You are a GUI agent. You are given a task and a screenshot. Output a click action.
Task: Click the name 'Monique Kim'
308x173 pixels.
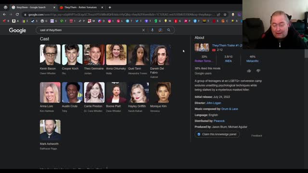[158, 106]
